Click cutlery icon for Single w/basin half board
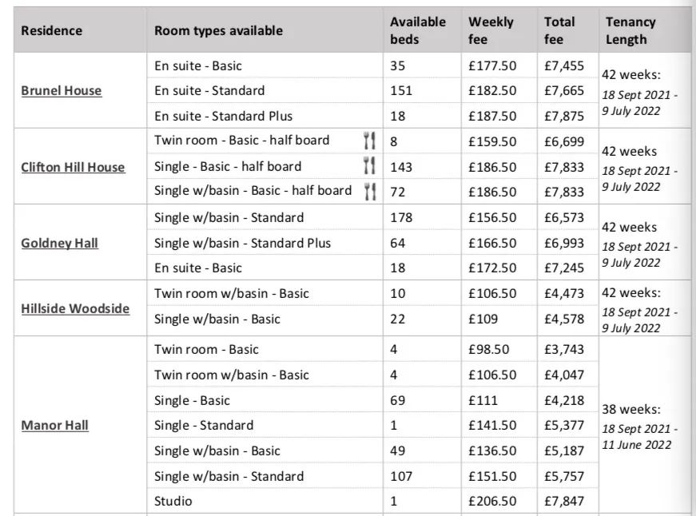 click(370, 191)
